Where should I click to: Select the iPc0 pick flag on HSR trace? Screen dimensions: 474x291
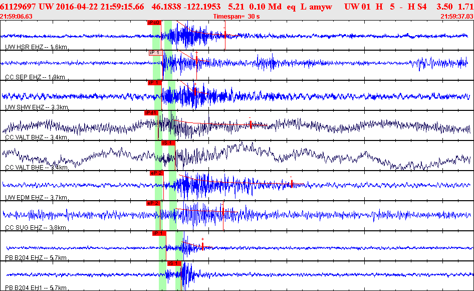coord(154,23)
